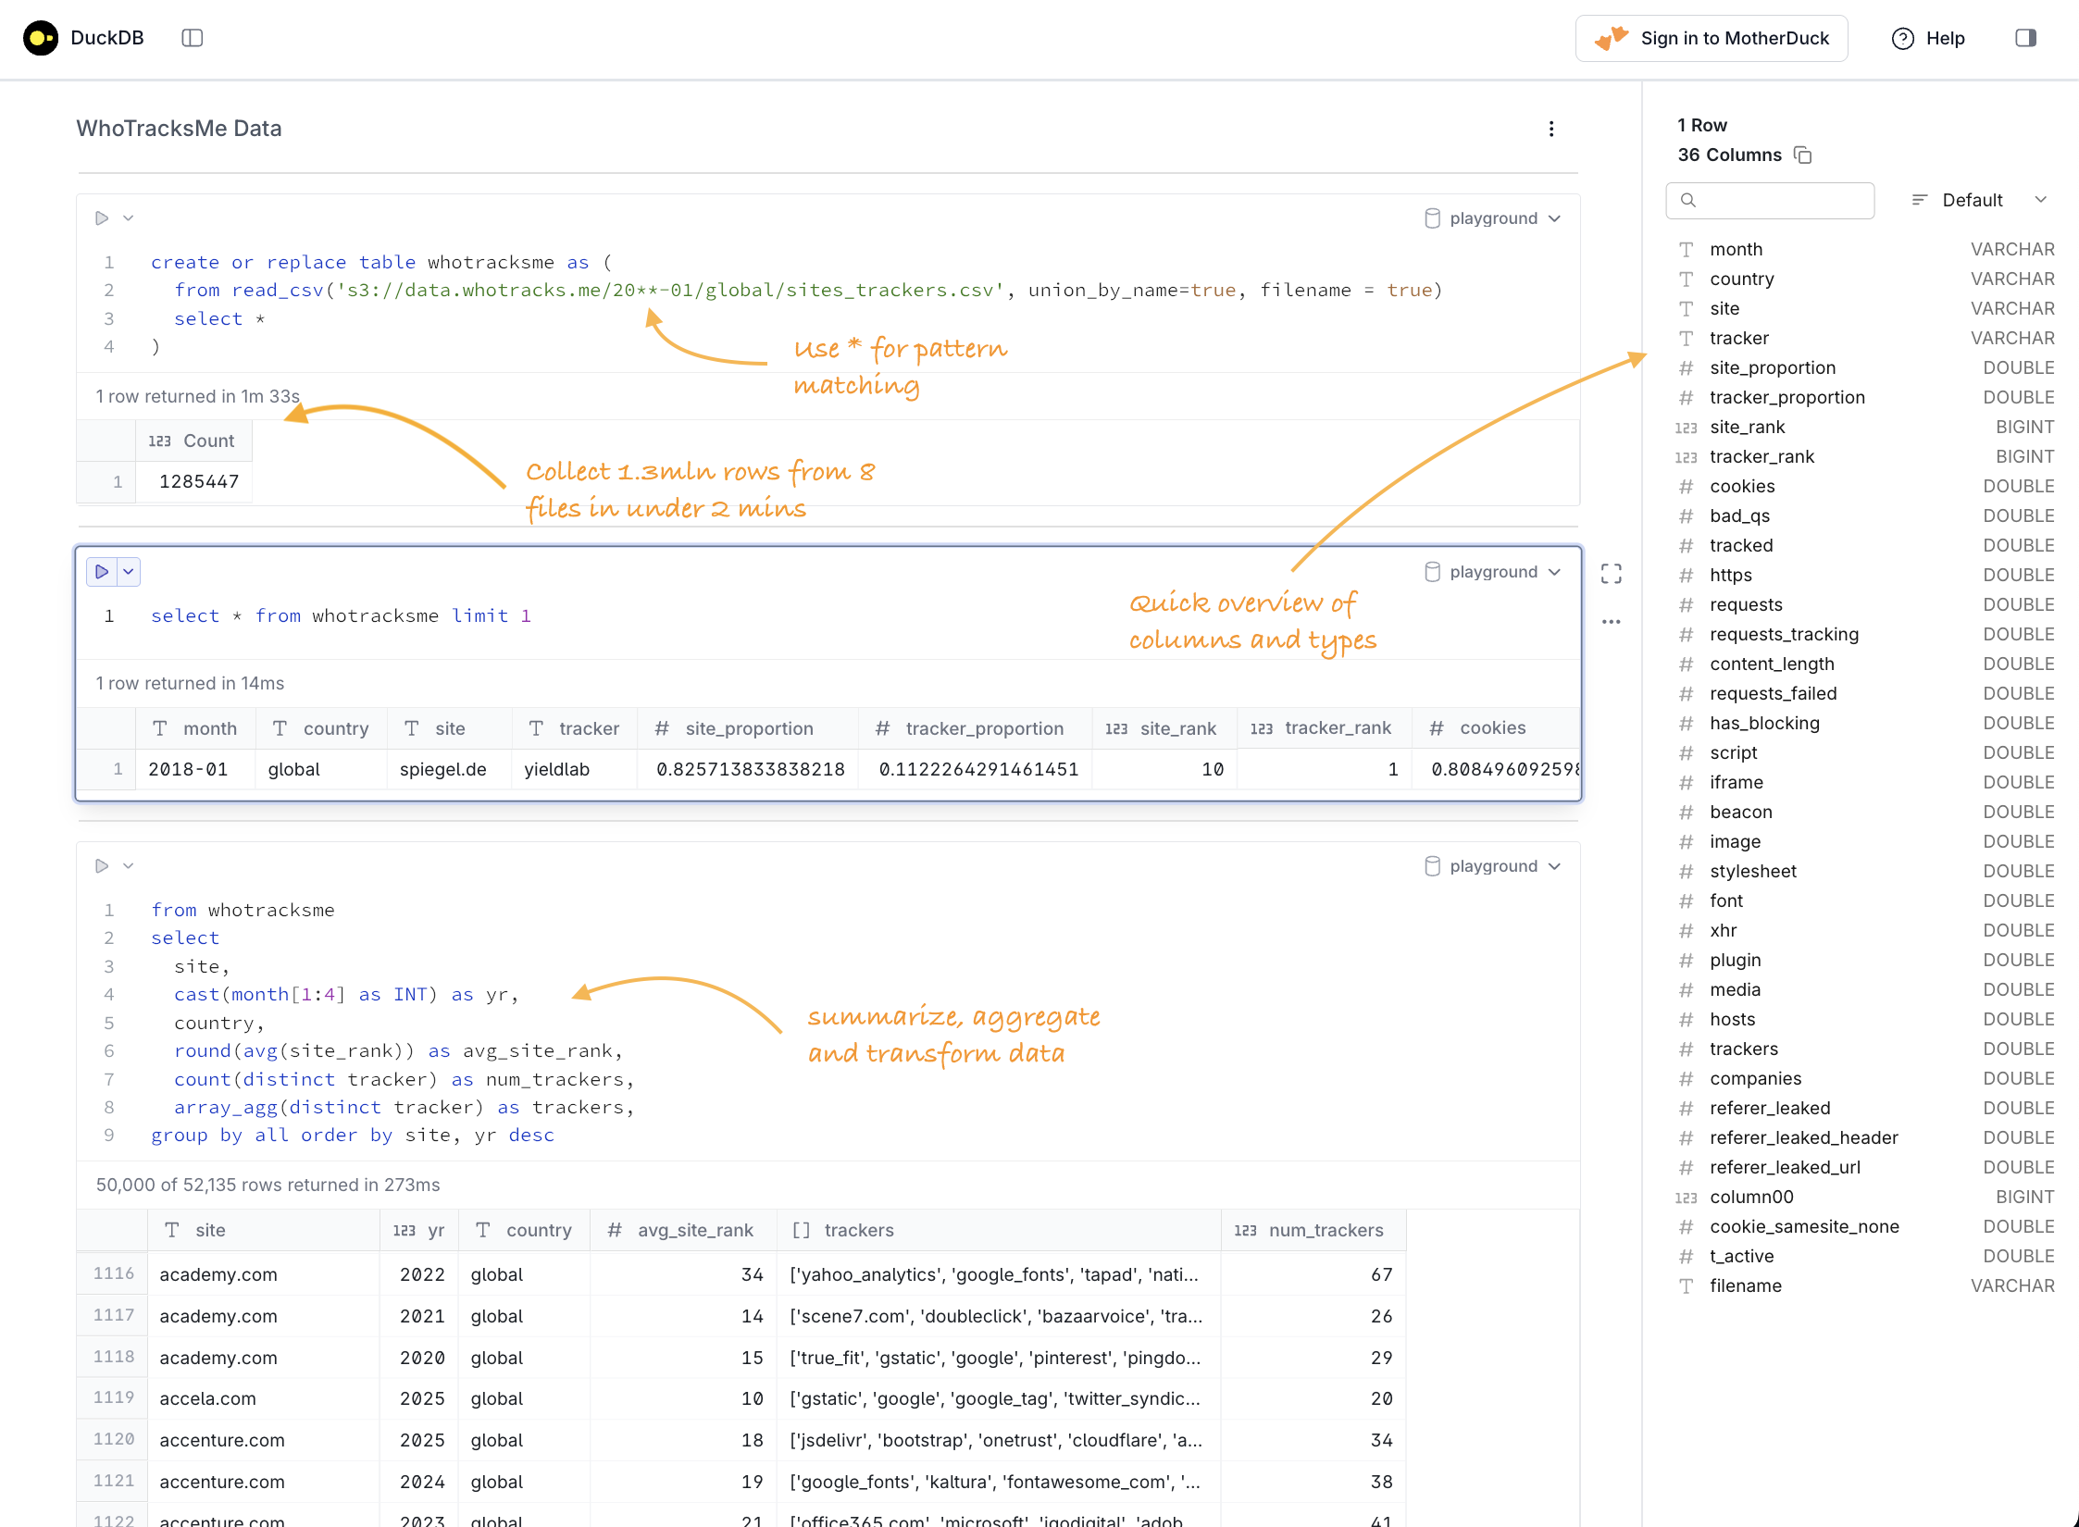Open Help

1929,38
